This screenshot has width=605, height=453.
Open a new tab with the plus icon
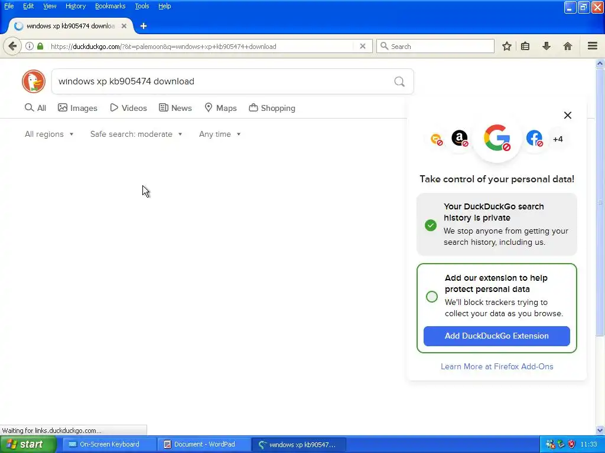point(144,26)
